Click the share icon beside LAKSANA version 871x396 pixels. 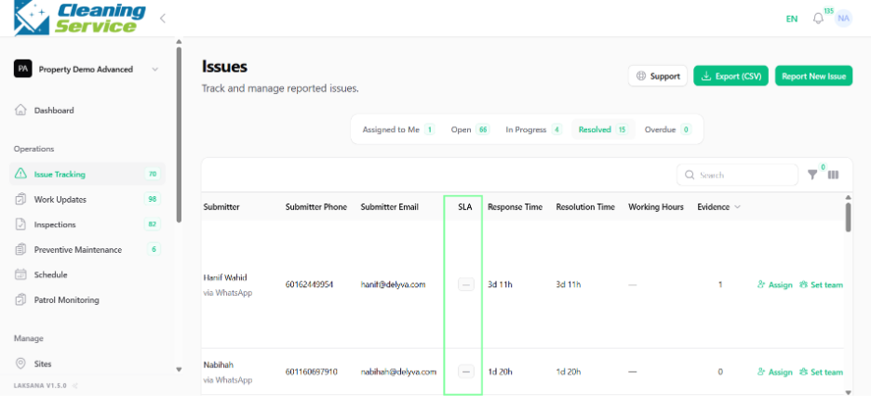coord(75,385)
